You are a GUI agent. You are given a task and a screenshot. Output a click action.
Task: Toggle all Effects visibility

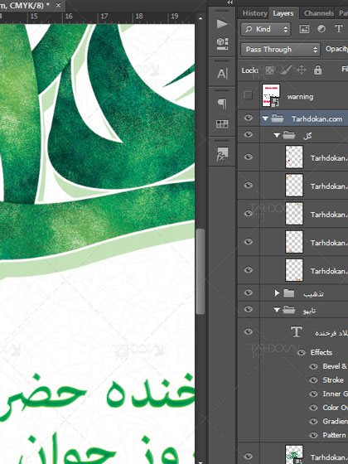point(302,352)
